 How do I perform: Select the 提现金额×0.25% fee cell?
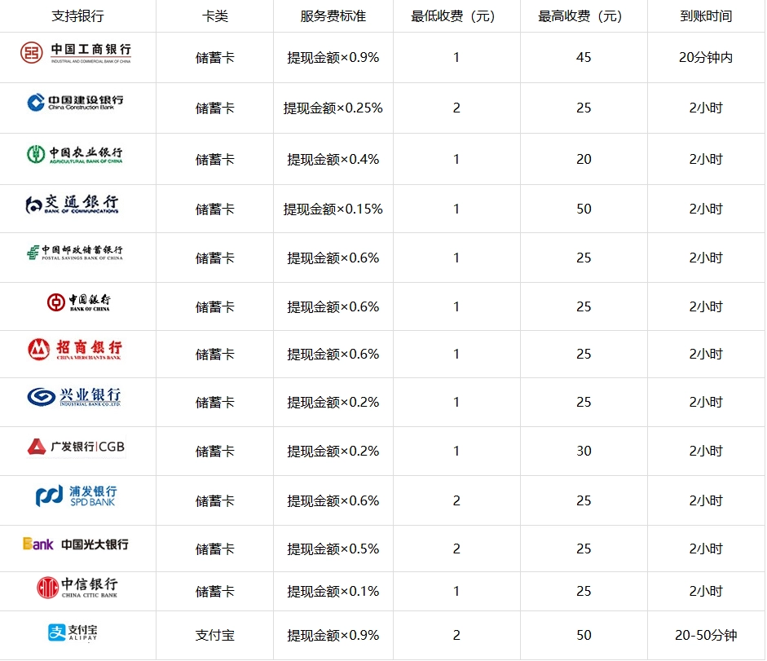[333, 108]
